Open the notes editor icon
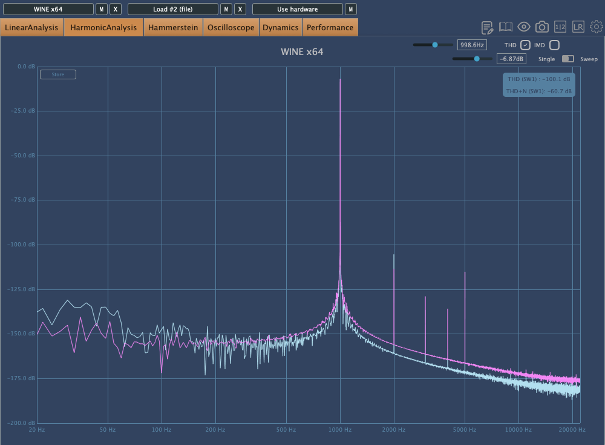 click(x=487, y=27)
